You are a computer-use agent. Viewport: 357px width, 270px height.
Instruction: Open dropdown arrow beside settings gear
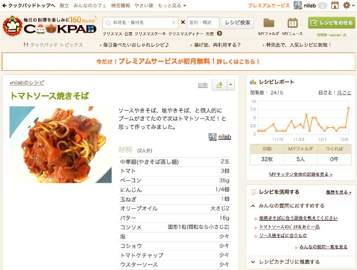[353, 5]
